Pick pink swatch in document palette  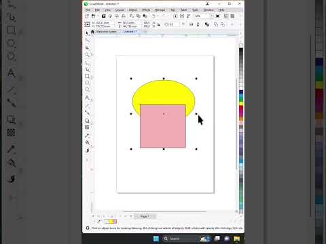coord(115,222)
